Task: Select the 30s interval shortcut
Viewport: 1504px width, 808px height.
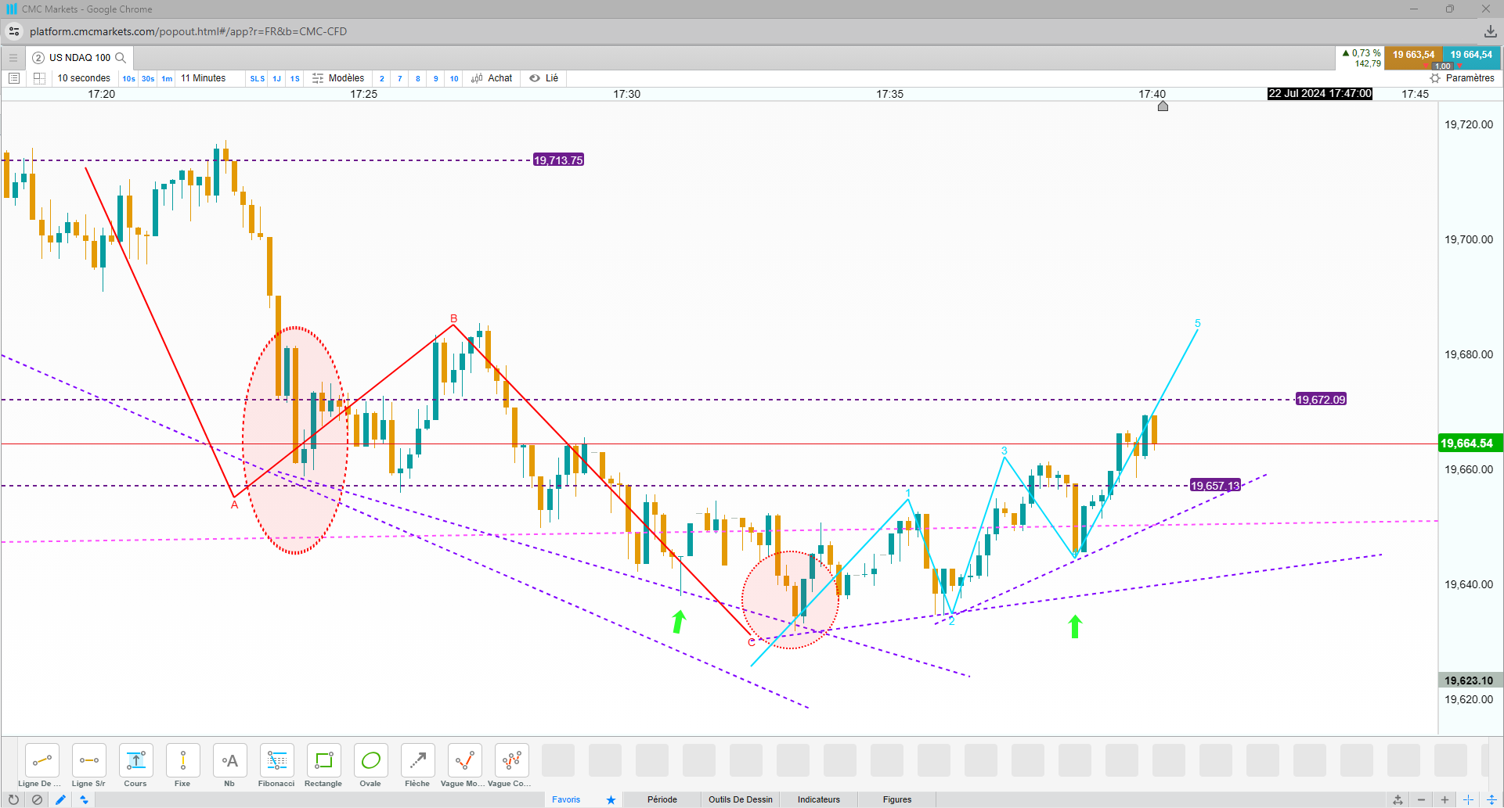Action: 148,78
